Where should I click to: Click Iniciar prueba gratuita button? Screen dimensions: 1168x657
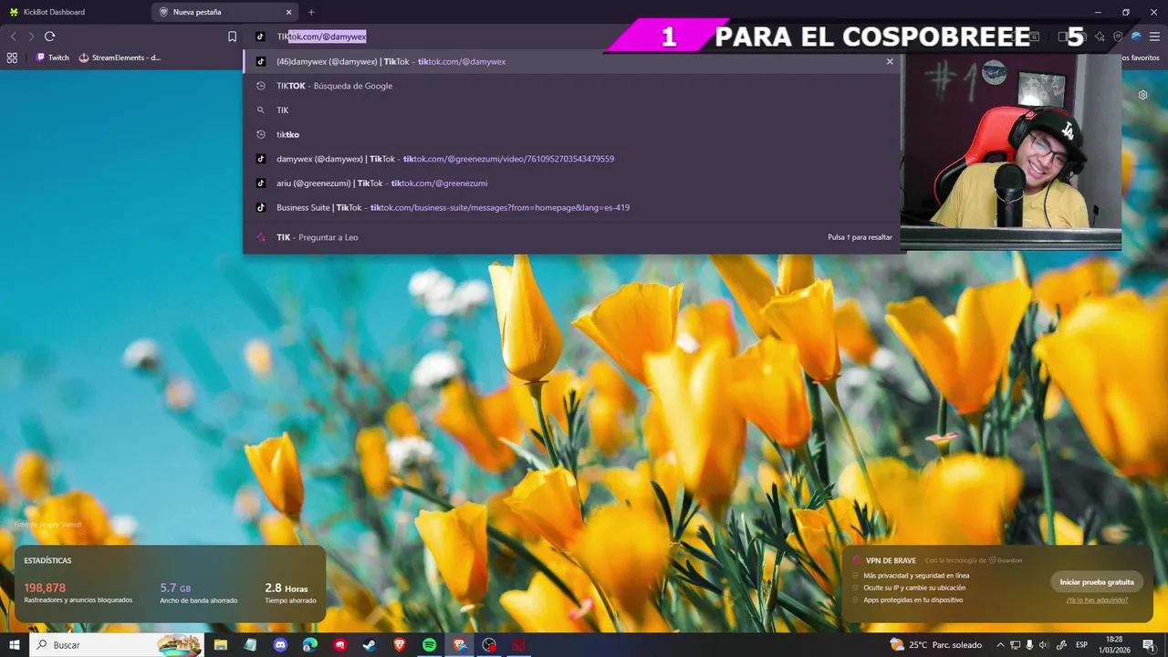coord(1097,581)
